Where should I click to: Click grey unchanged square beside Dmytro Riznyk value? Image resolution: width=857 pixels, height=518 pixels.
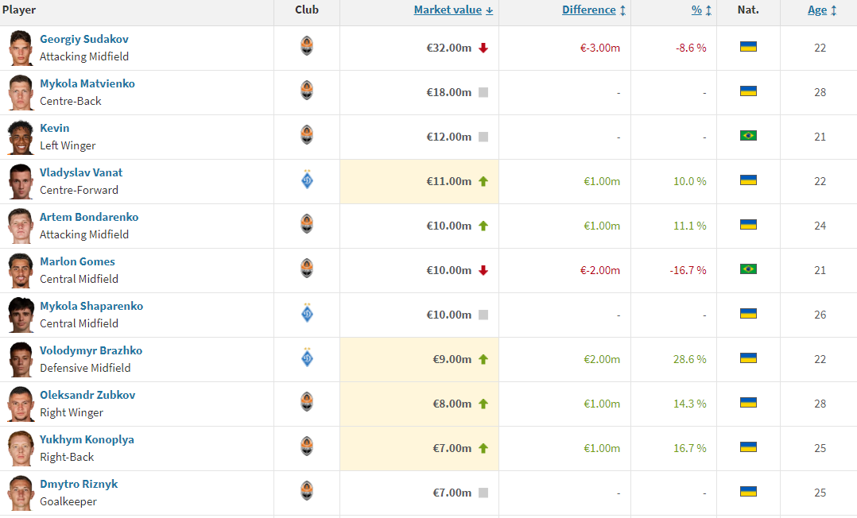tap(483, 493)
